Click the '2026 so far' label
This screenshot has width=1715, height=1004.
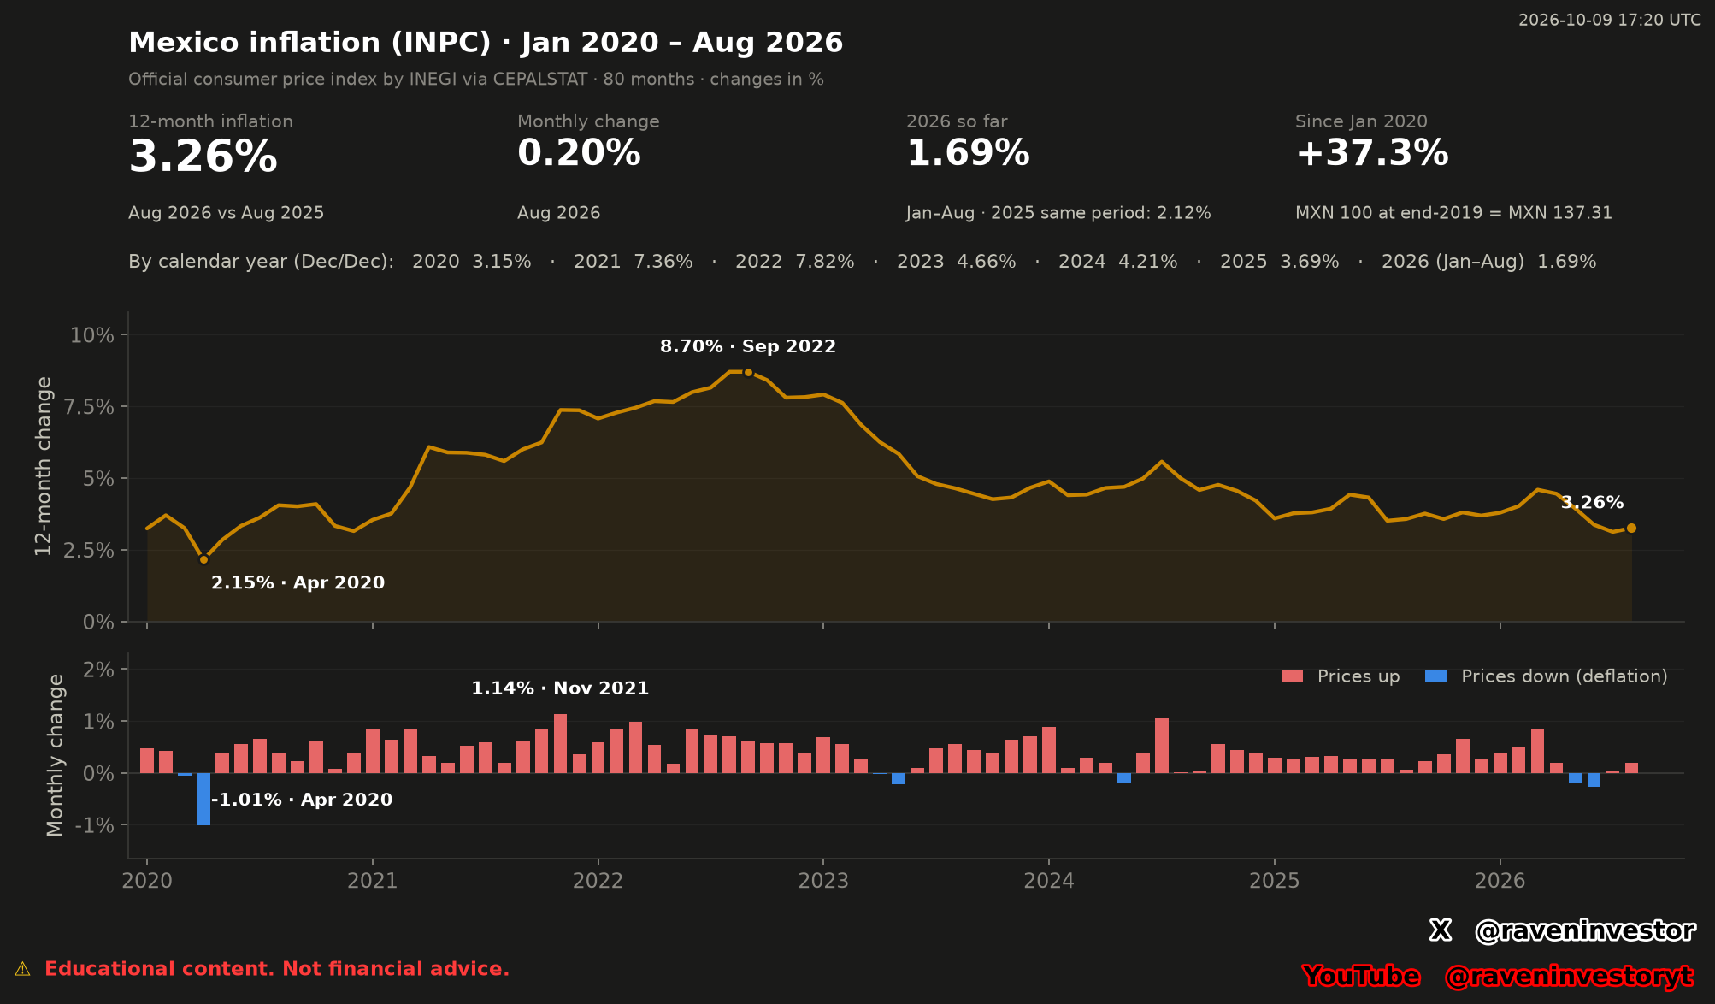(957, 121)
